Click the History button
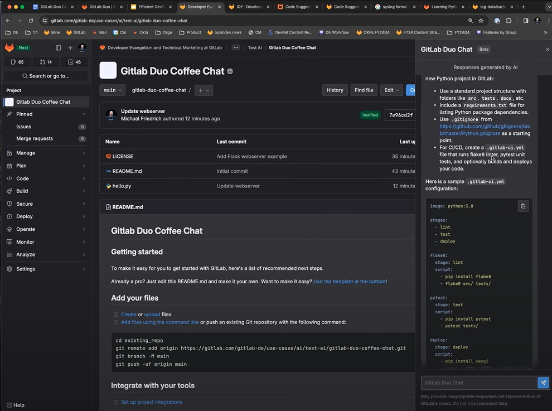This screenshot has width=552, height=411. [335, 90]
